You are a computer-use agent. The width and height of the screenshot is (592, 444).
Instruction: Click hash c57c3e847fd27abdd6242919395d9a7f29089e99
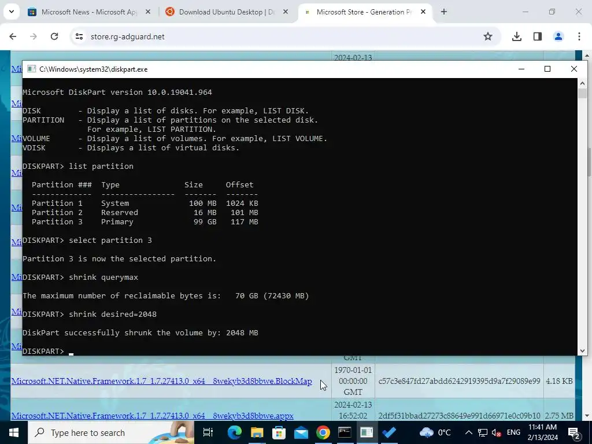(459, 382)
